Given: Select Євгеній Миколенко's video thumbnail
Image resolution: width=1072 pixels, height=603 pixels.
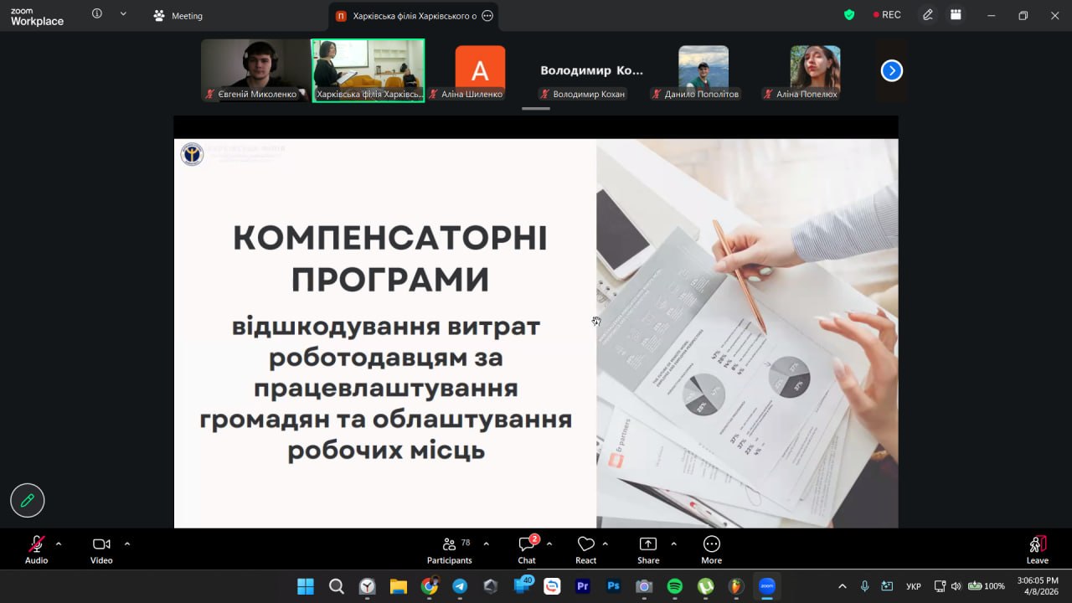Looking at the screenshot, I should (x=255, y=70).
